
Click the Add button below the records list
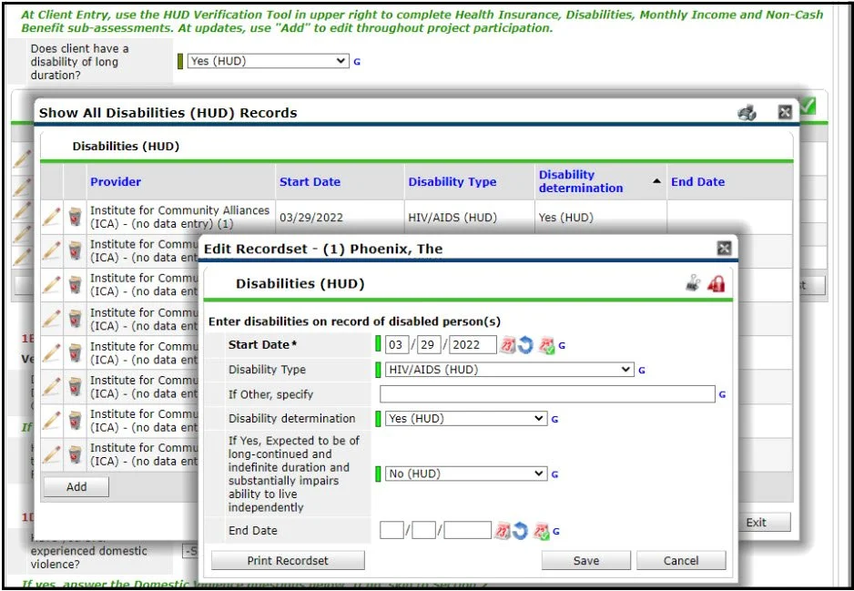[76, 486]
